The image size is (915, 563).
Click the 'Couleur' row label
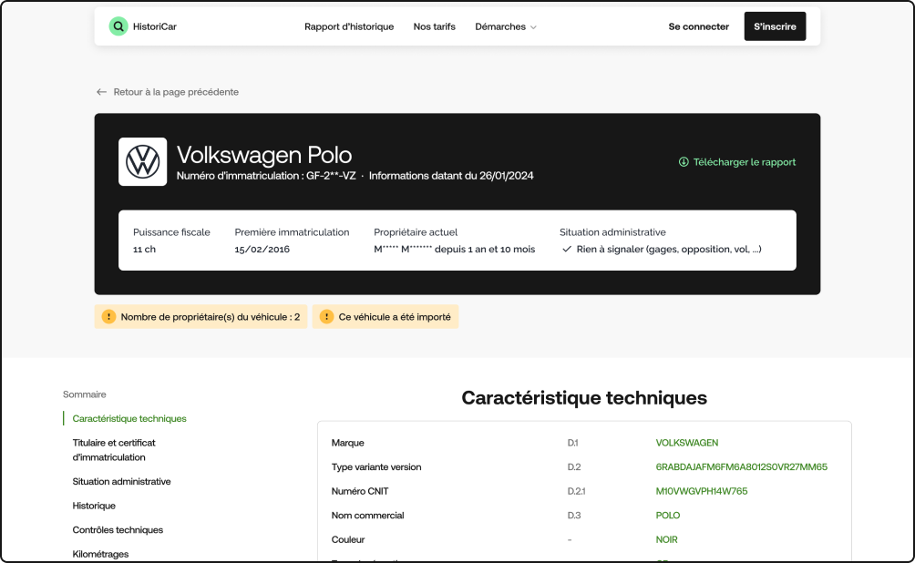coord(348,539)
